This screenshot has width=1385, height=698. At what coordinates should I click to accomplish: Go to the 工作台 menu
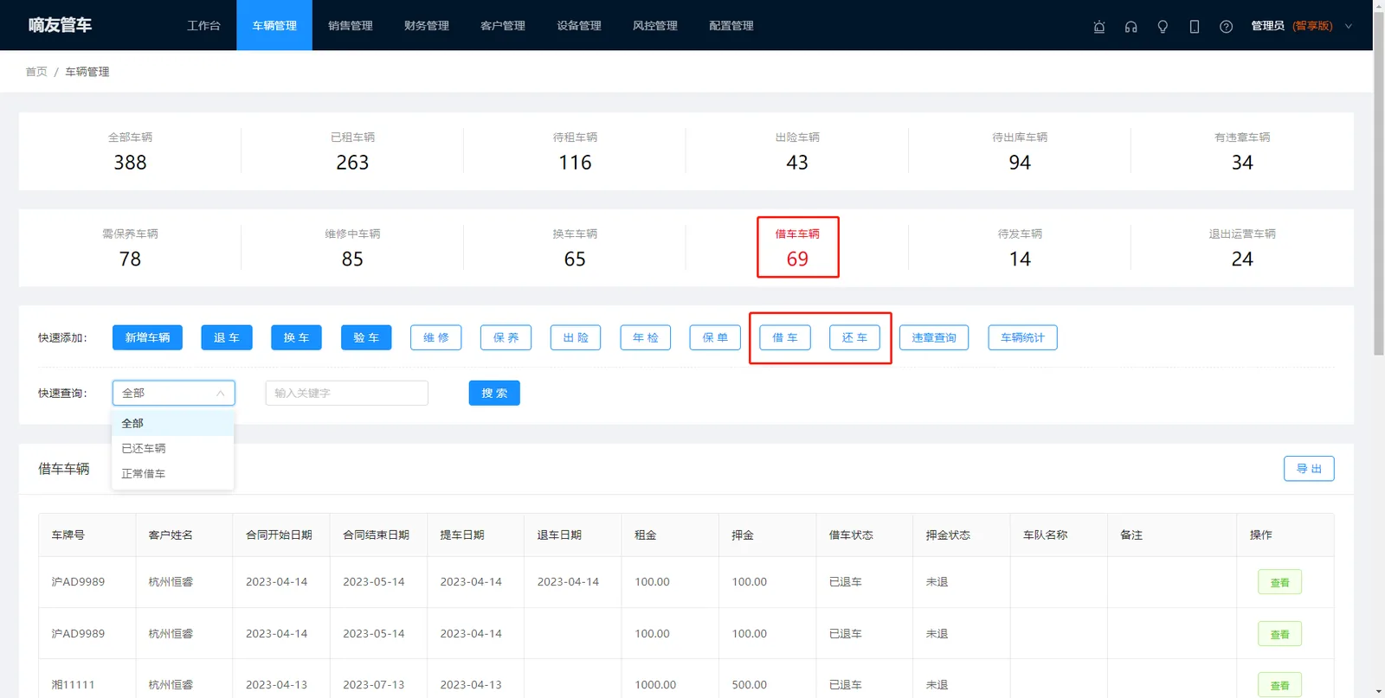(x=203, y=26)
